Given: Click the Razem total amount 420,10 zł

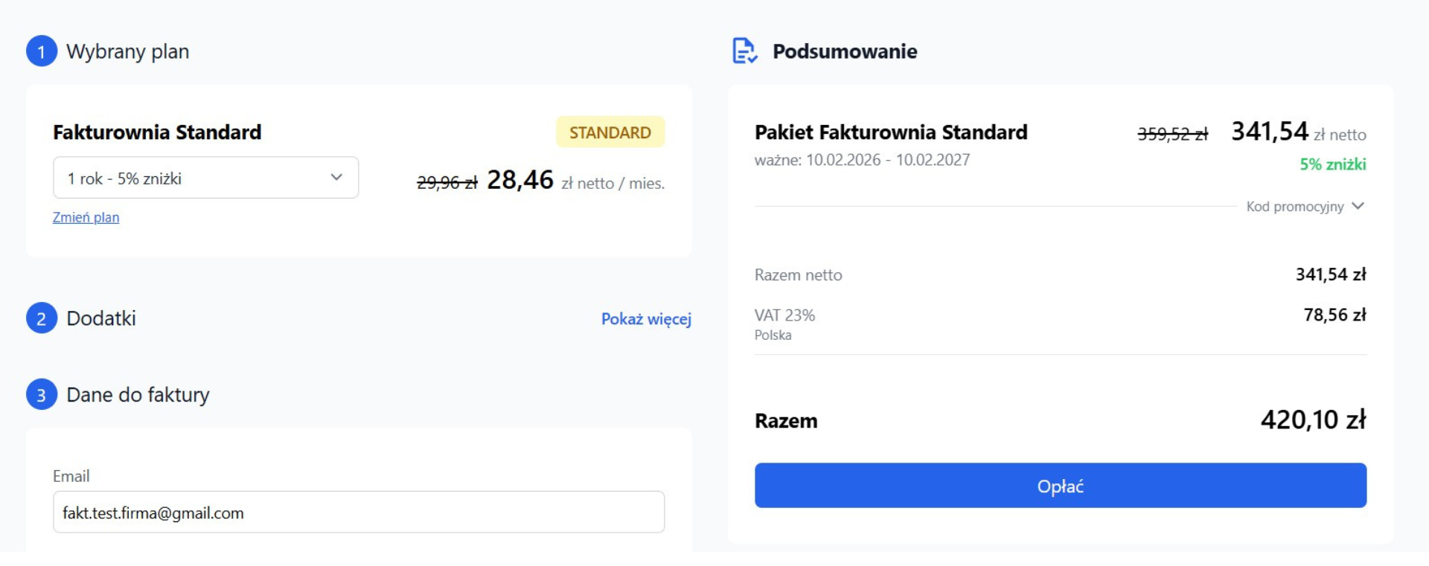Looking at the screenshot, I should [1315, 420].
